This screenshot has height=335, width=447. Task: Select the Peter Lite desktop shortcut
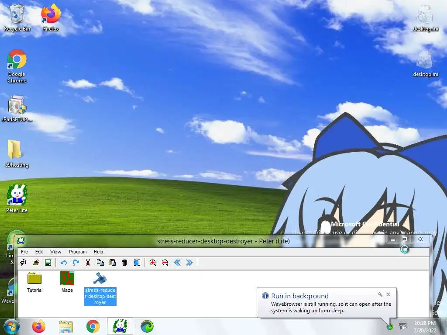click(17, 199)
